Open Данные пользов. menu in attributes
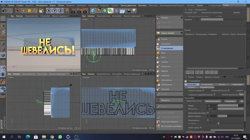 coord(212,77)
